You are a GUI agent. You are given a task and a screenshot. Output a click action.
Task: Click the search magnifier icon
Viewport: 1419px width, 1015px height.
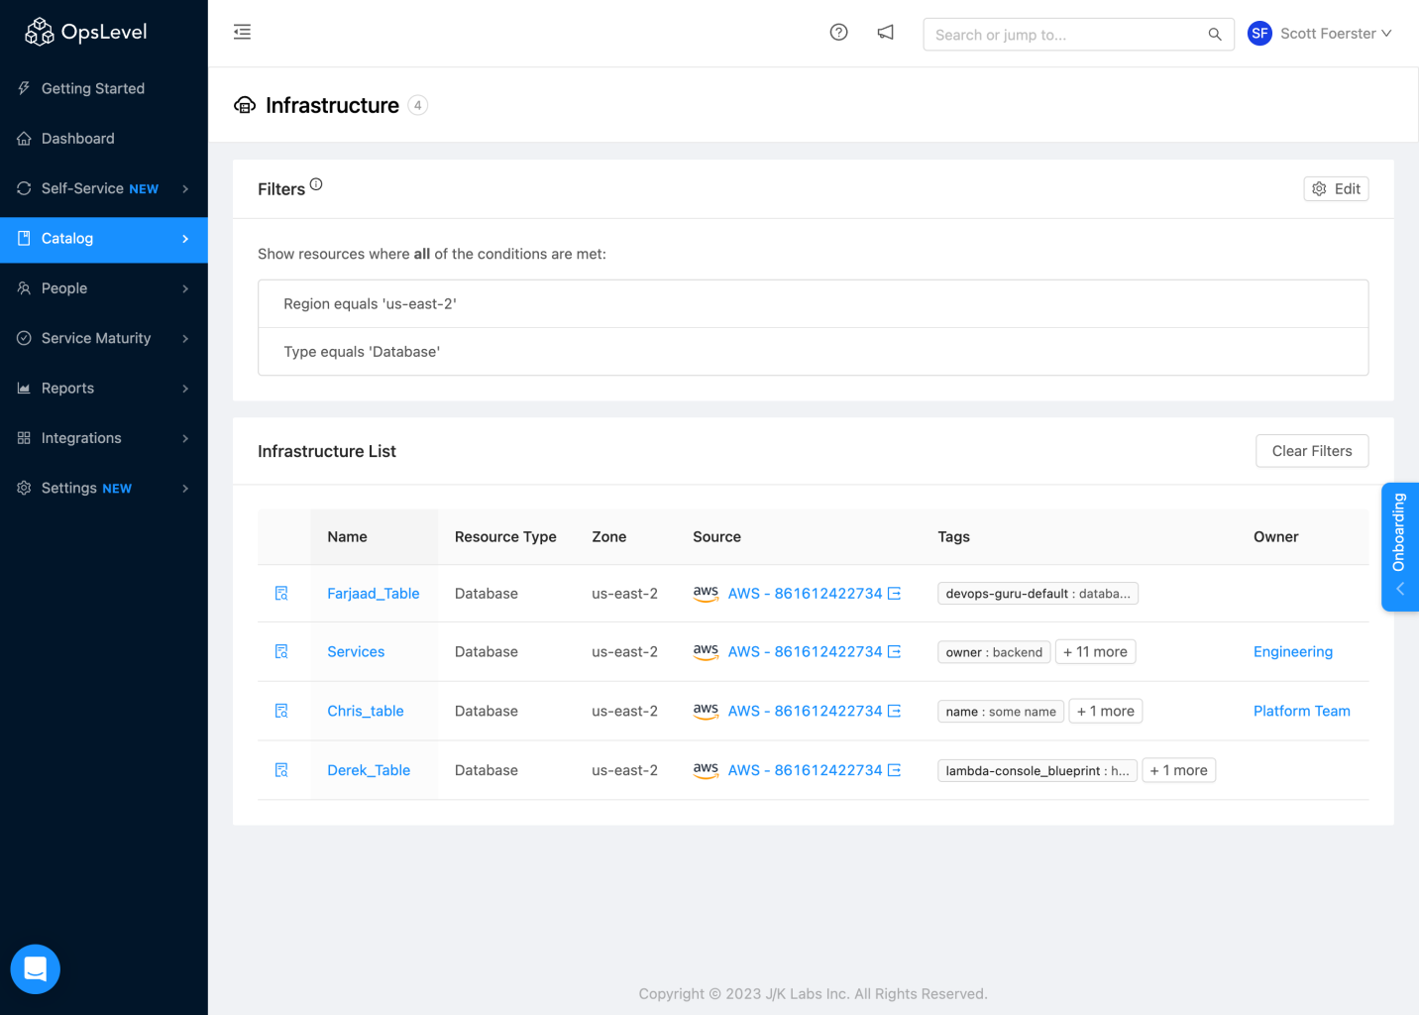tap(1214, 35)
